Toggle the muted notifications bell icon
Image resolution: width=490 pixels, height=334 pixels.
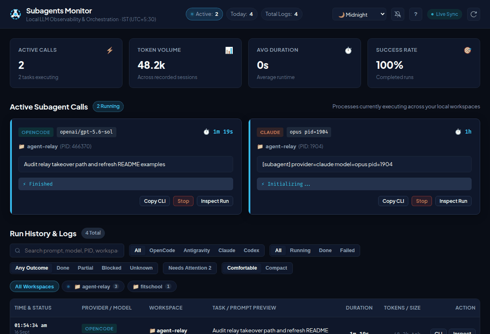tap(398, 14)
